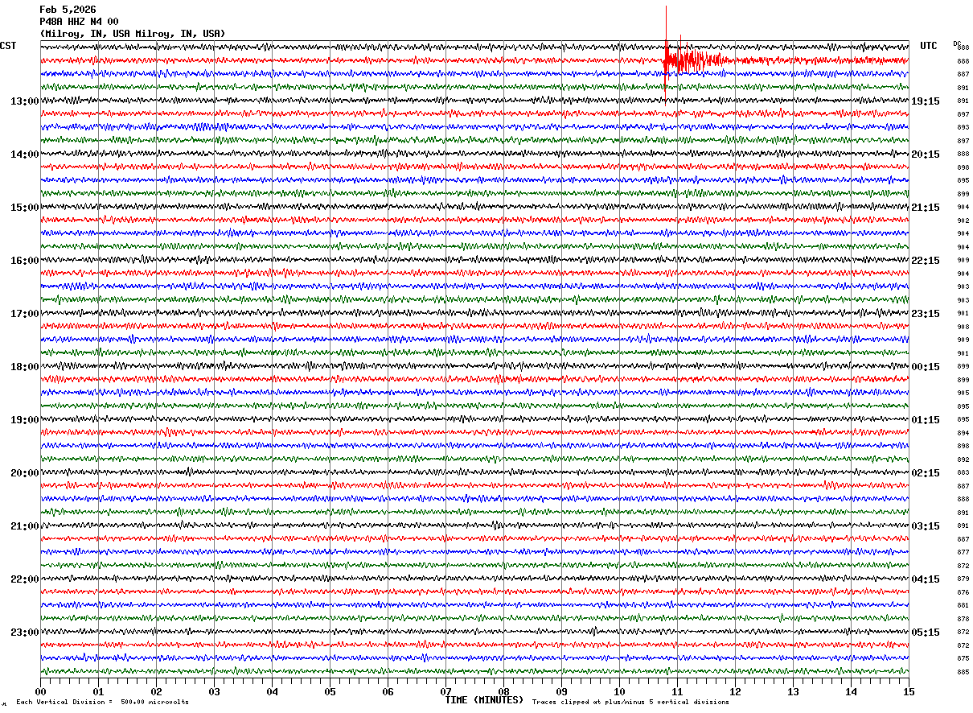Click the '04:15' UTC time label
The image size is (973, 713).
pos(926,579)
